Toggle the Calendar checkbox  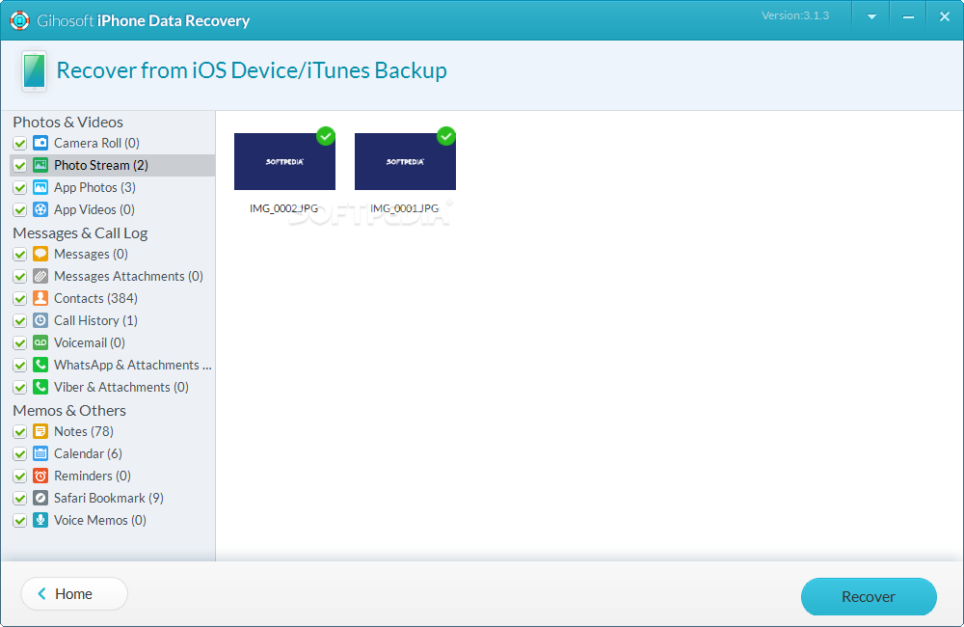point(19,454)
